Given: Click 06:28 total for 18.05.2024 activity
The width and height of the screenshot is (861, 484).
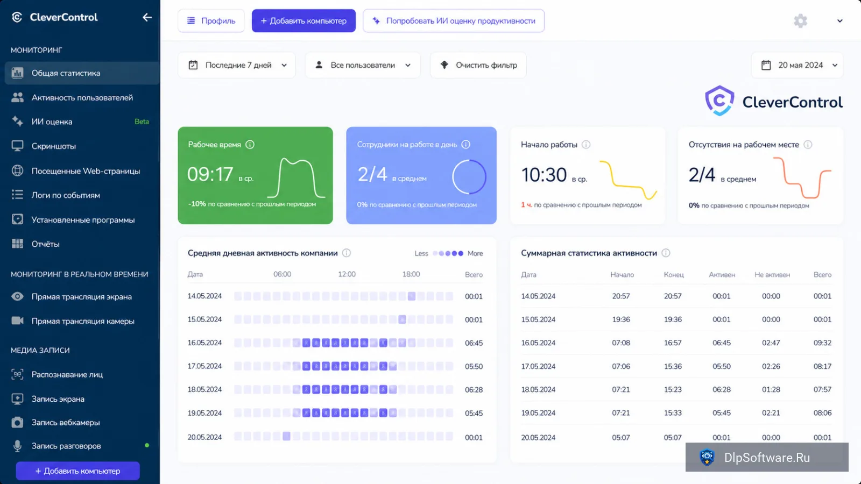Looking at the screenshot, I should (474, 389).
